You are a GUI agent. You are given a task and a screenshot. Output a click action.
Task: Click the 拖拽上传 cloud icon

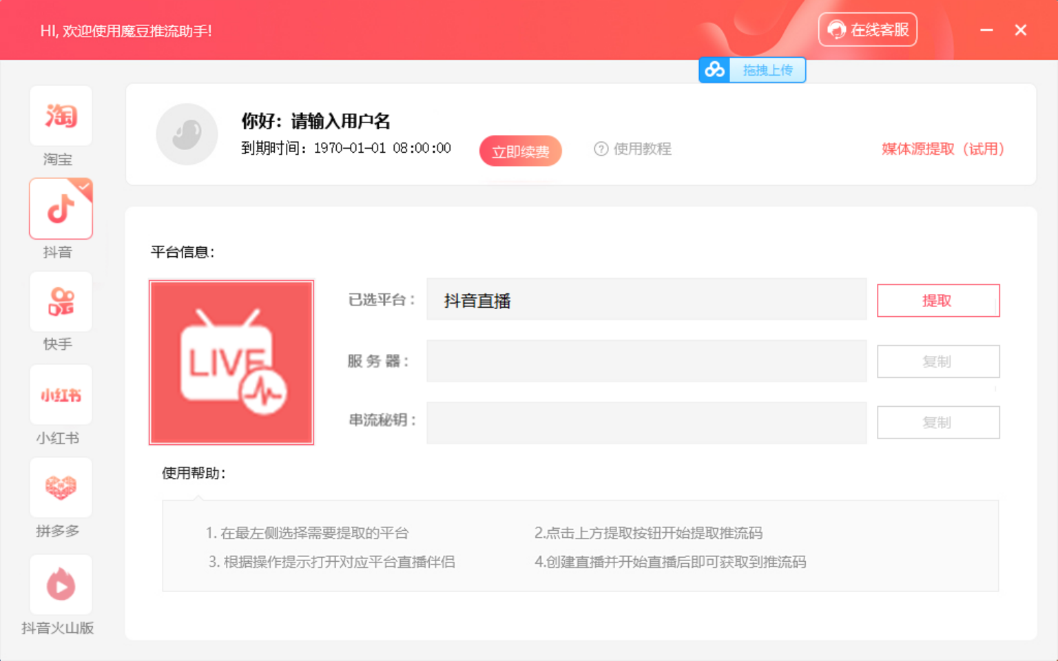point(714,70)
